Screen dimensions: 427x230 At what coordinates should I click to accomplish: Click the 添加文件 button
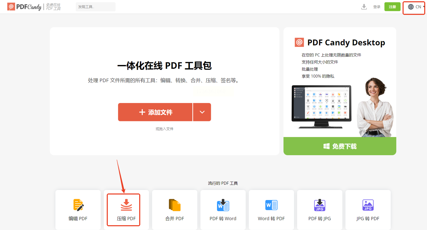coord(155,112)
